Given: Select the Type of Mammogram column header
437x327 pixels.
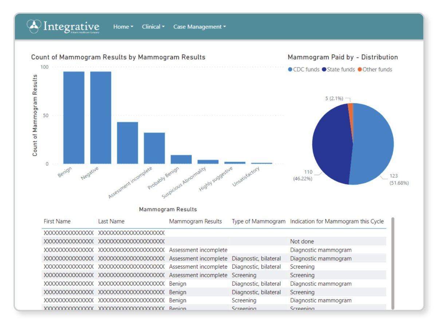Looking at the screenshot, I should (259, 221).
